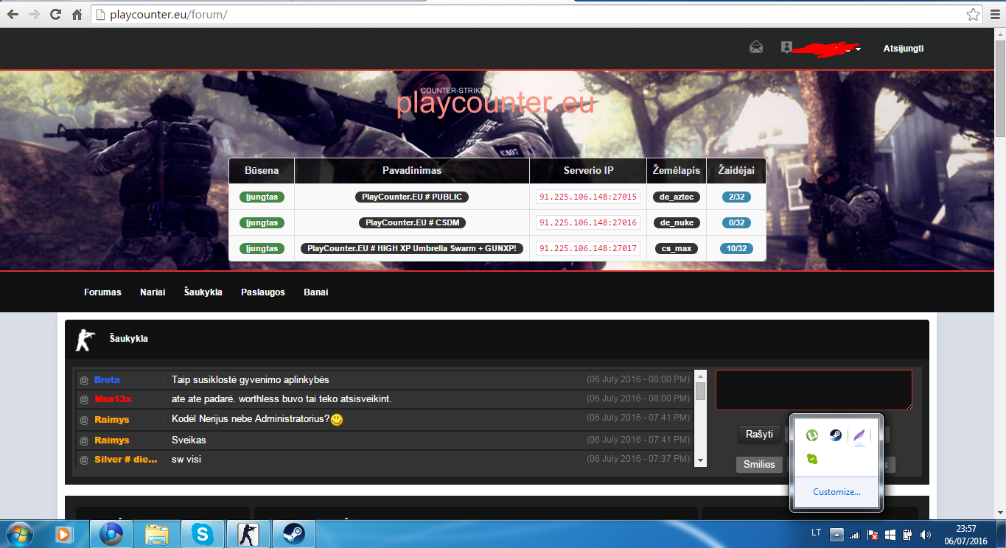Click the playcounter.eu site logo
This screenshot has height=548, width=1006.
[x=495, y=102]
